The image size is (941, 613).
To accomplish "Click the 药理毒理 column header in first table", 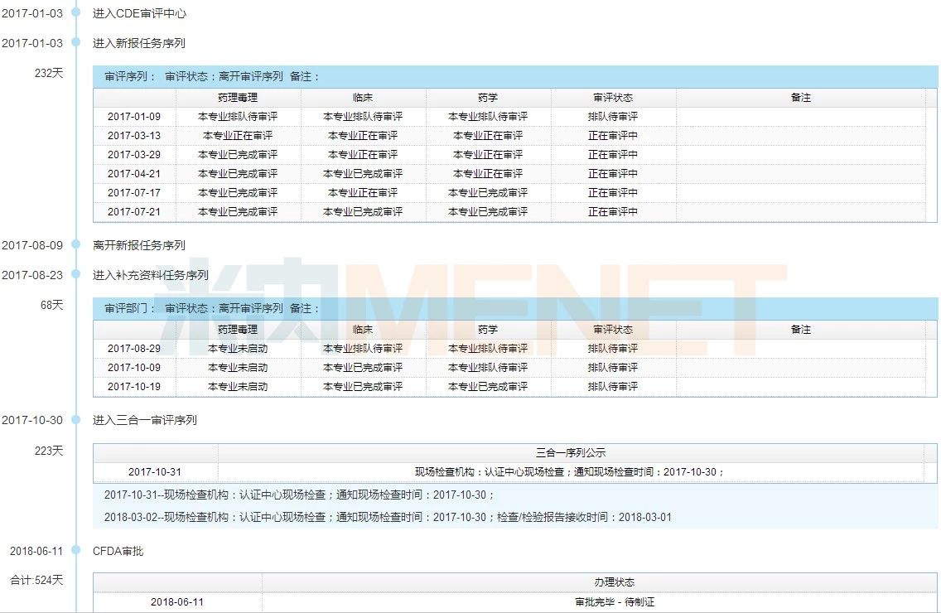I will tap(238, 97).
